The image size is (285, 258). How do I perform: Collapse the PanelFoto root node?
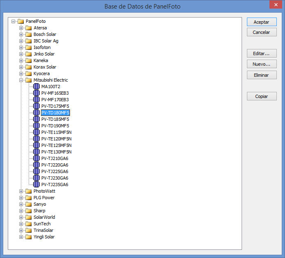[13, 21]
